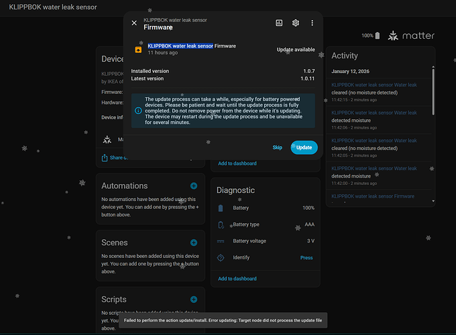The image size is (456, 335).
Task: Add a new script with plus icon
Action: click(194, 299)
